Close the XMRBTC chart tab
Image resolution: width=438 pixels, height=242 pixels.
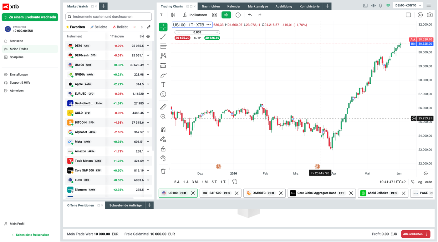(x=281, y=193)
